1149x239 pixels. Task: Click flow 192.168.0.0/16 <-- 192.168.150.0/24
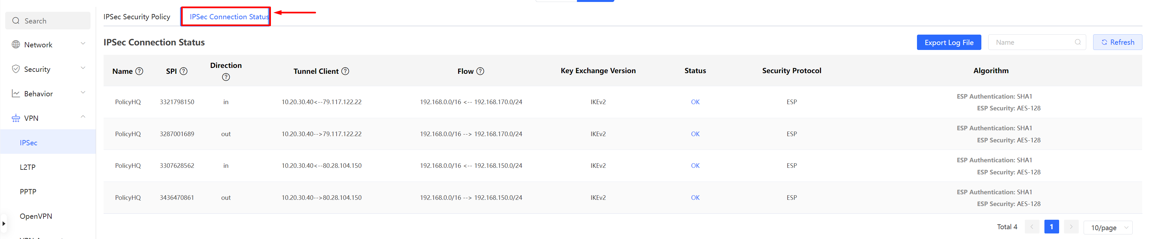click(x=471, y=166)
